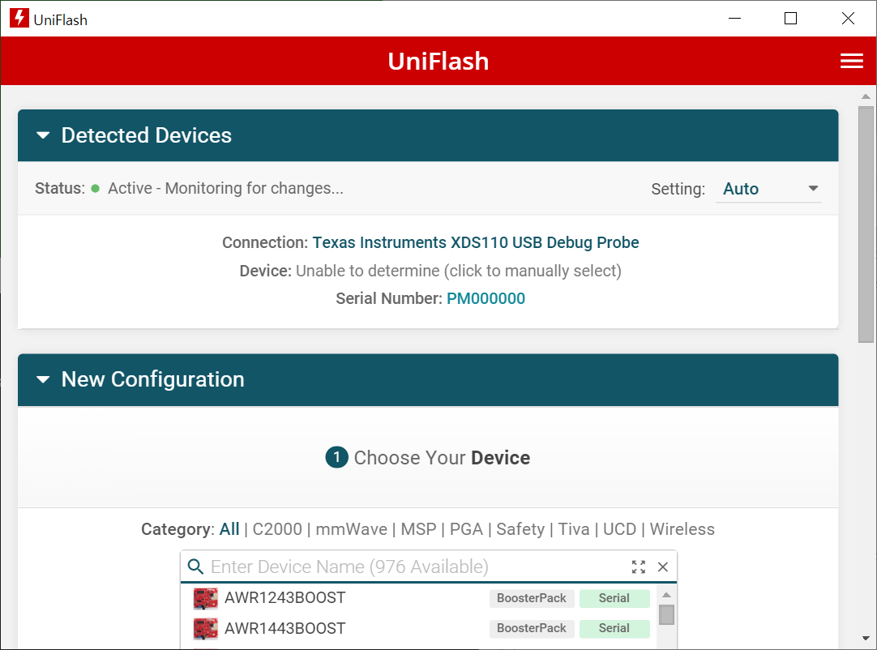The width and height of the screenshot is (877, 650).
Task: Click the step 1 circle badge
Action: (x=336, y=458)
